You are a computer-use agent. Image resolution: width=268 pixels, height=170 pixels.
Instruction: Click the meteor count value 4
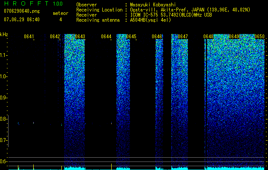(x=61, y=20)
